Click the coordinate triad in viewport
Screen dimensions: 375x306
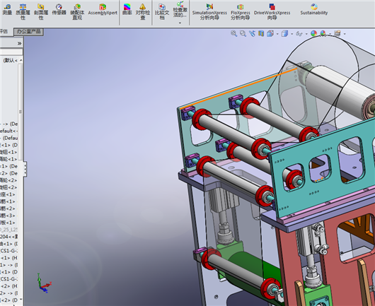coord(44,284)
